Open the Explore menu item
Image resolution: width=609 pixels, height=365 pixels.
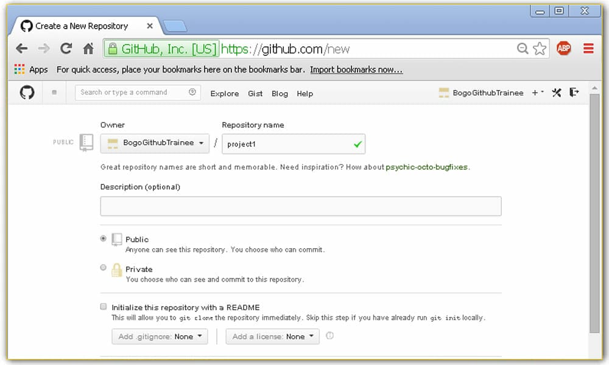224,93
